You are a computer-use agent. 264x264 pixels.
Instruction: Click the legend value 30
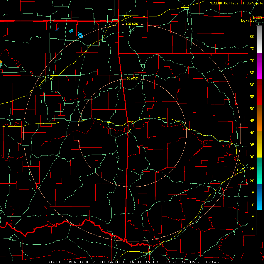(x=252, y=157)
